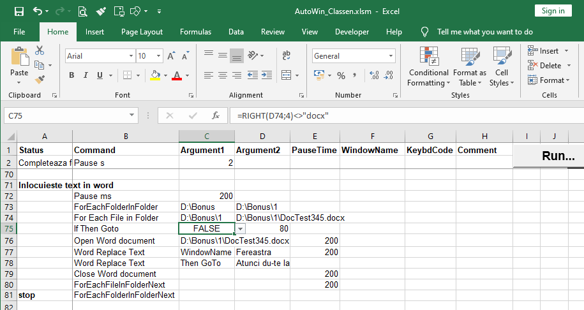The height and width of the screenshot is (310, 584).
Task: Expand the Name Box dropdown
Action: click(x=131, y=115)
